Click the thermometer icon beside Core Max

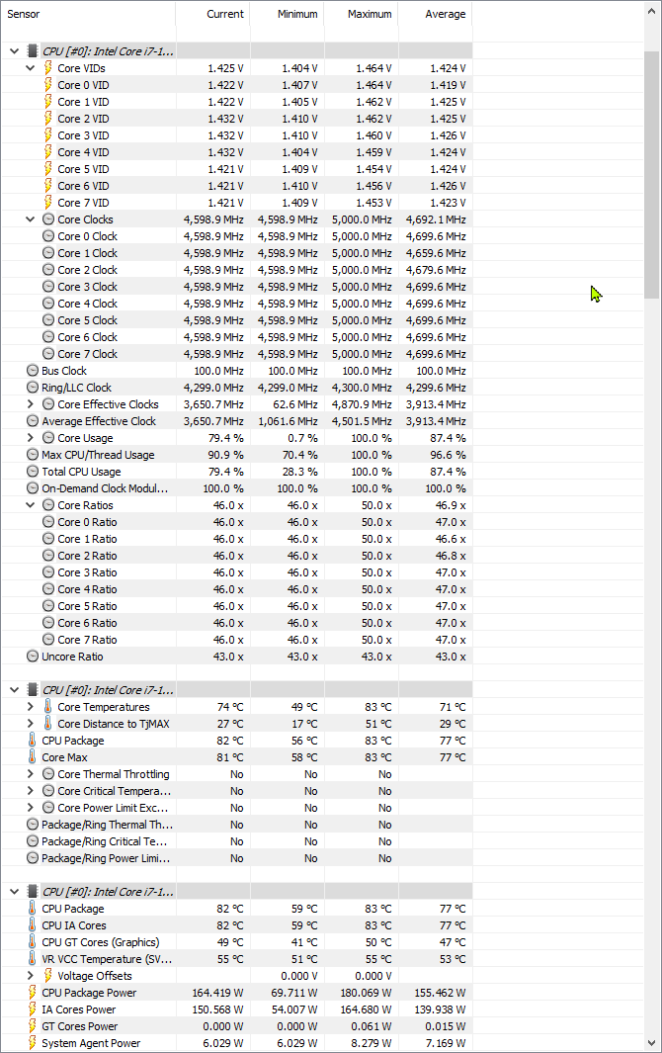tap(33, 757)
